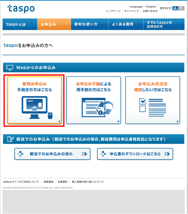Click the taspoをお申込みの方へ heading
The height and width of the screenshot is (214, 188).
coord(28,45)
